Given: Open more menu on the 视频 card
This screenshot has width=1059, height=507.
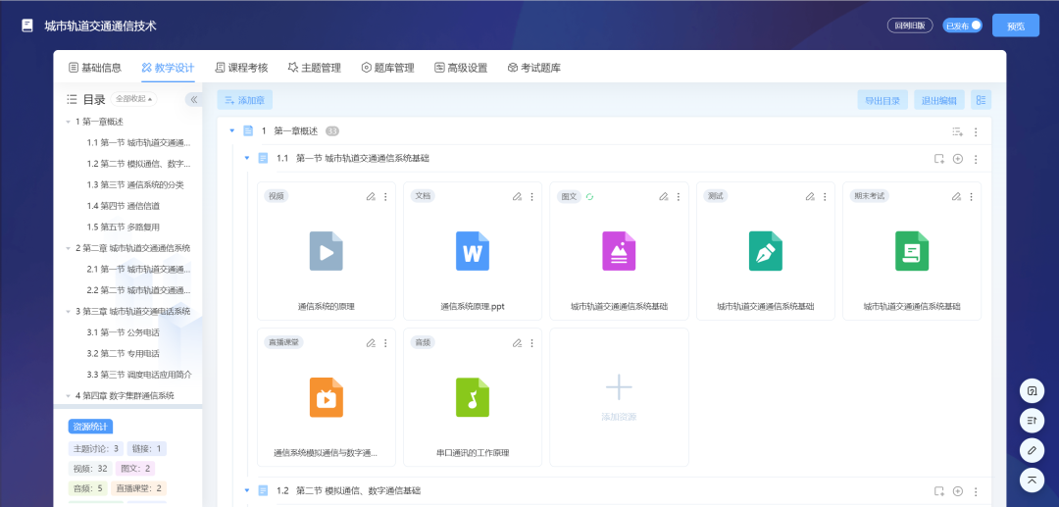Looking at the screenshot, I should pyautogui.click(x=385, y=196).
